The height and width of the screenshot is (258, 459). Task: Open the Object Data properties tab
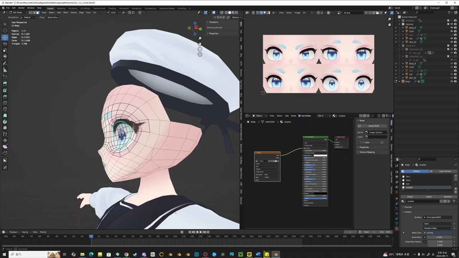pos(397,224)
